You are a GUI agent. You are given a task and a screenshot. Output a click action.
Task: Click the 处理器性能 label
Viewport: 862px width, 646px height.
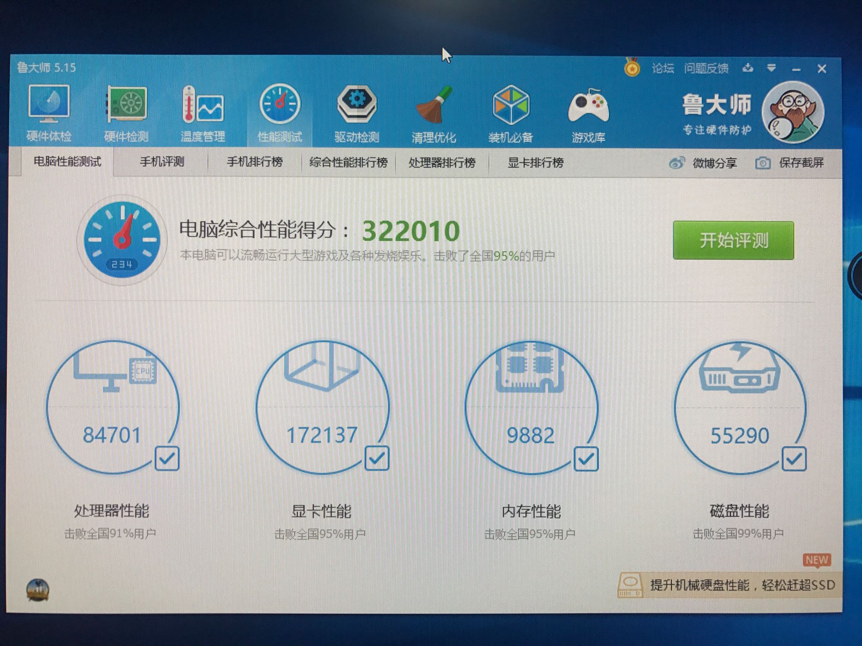click(x=111, y=511)
